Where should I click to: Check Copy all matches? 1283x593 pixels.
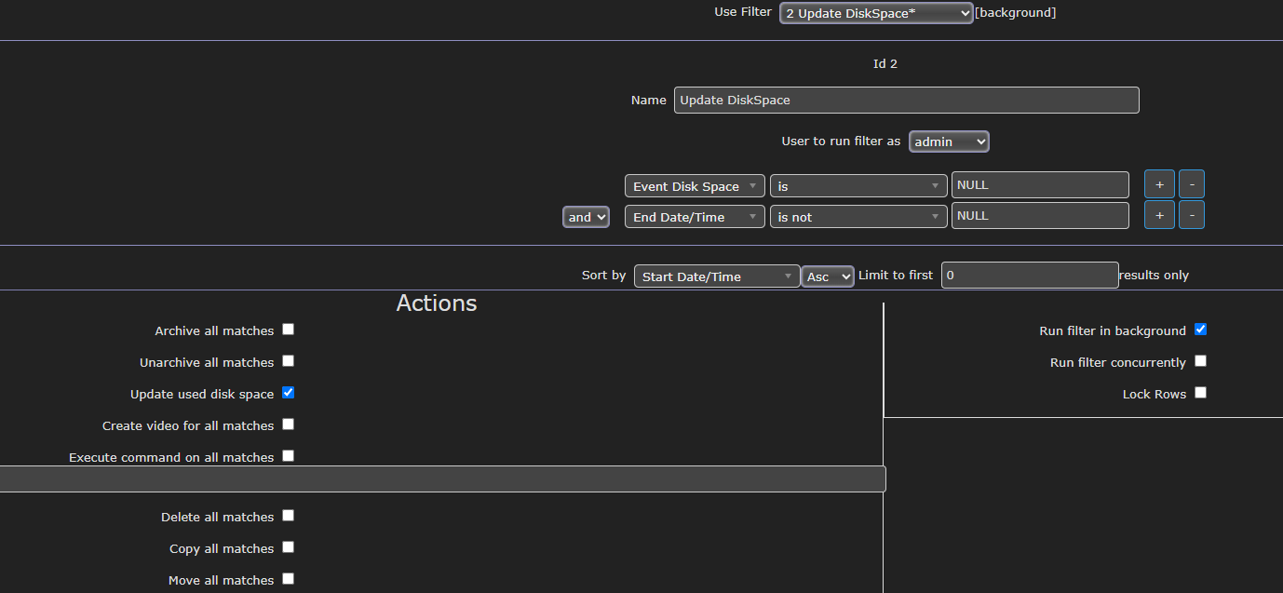pos(289,547)
